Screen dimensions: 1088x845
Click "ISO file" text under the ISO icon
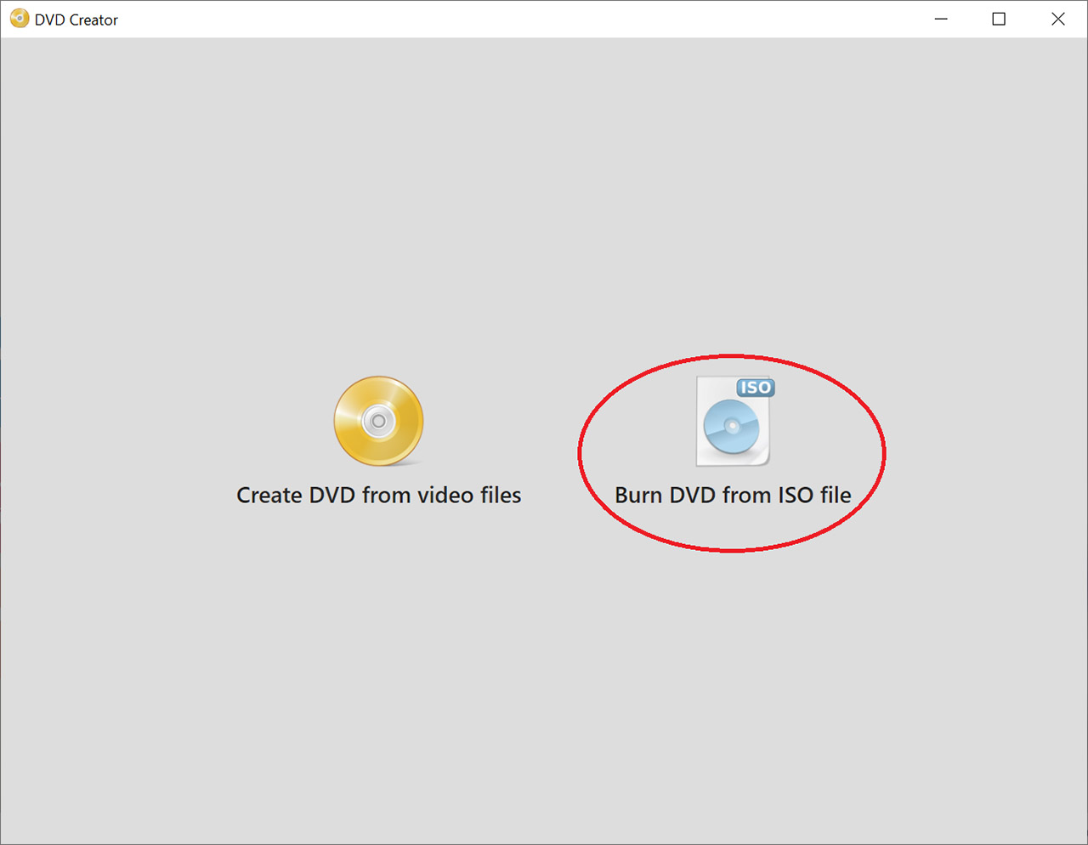click(x=814, y=495)
